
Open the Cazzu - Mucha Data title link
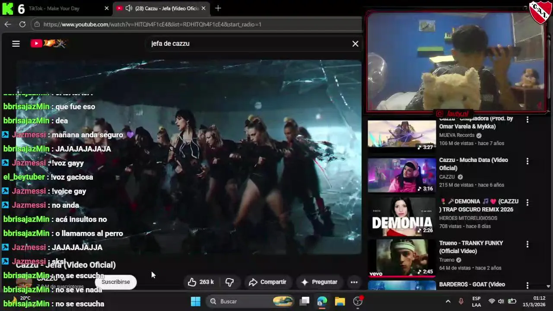[x=474, y=164]
